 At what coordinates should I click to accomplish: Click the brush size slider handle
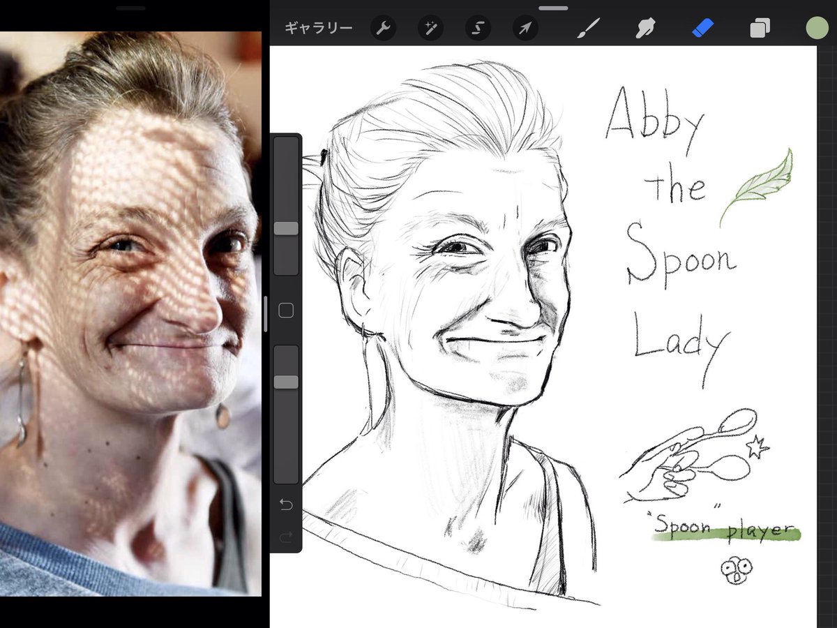(x=286, y=228)
